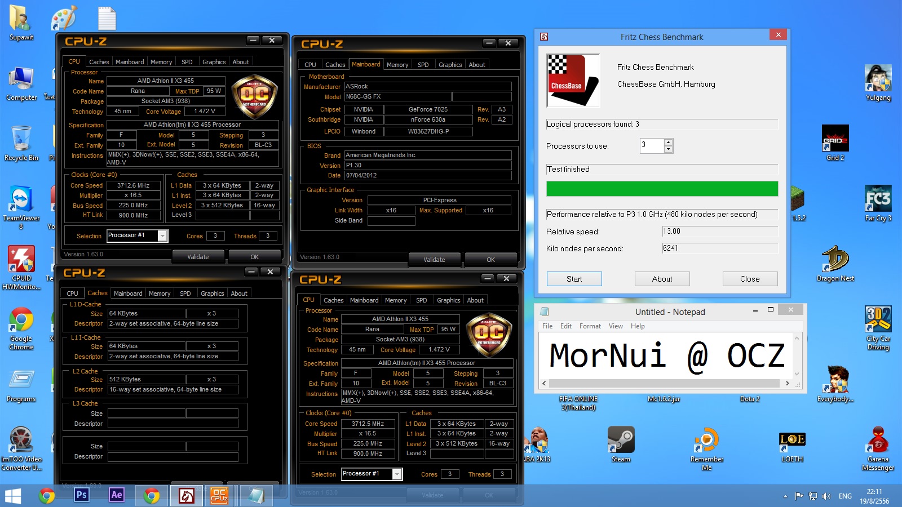Click the green benchmark progress bar
Viewport: 902px width, 507px height.
pyautogui.click(x=662, y=189)
